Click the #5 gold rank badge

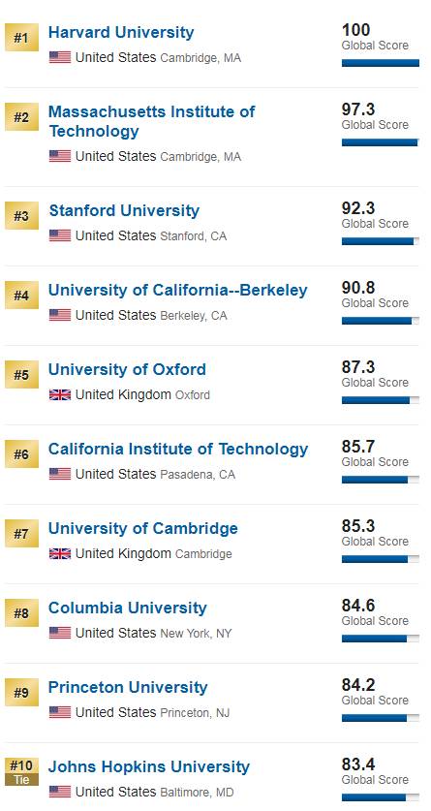pos(21,374)
